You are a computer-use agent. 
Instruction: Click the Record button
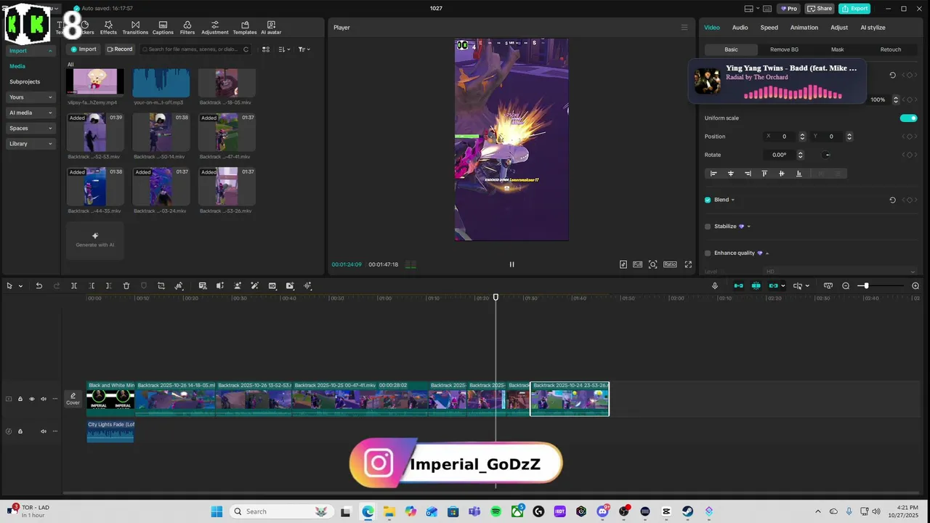[120, 49]
